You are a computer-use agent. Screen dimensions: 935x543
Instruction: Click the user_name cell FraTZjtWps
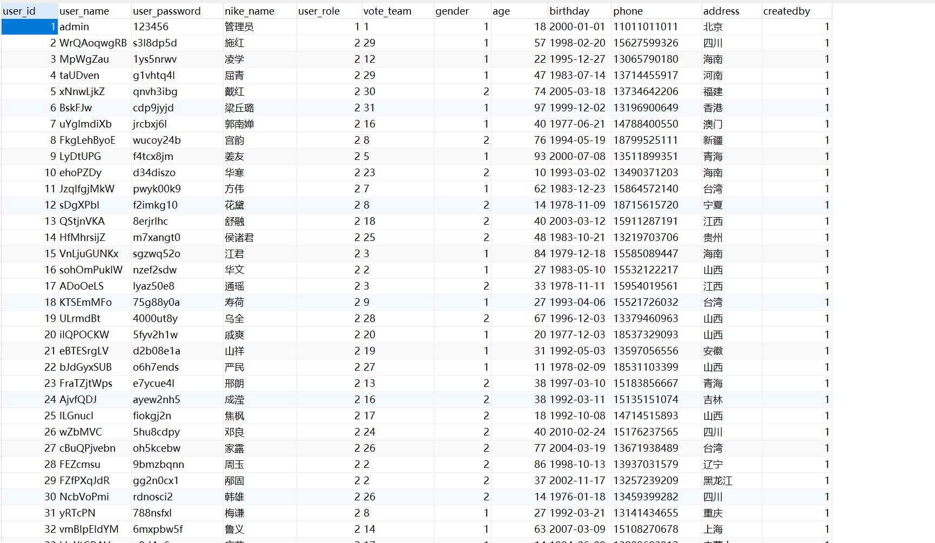point(94,383)
